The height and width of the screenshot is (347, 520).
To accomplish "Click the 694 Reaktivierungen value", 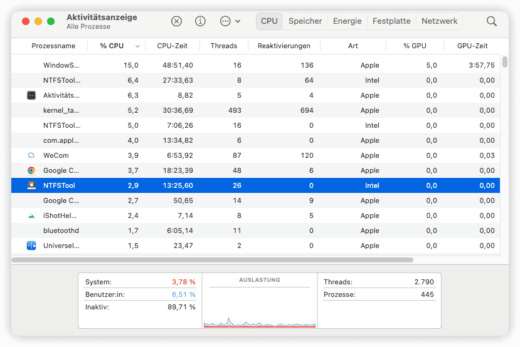I will point(307,110).
